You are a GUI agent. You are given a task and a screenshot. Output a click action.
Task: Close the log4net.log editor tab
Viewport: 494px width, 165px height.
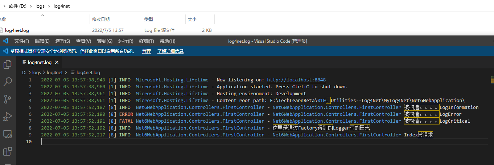(57, 63)
